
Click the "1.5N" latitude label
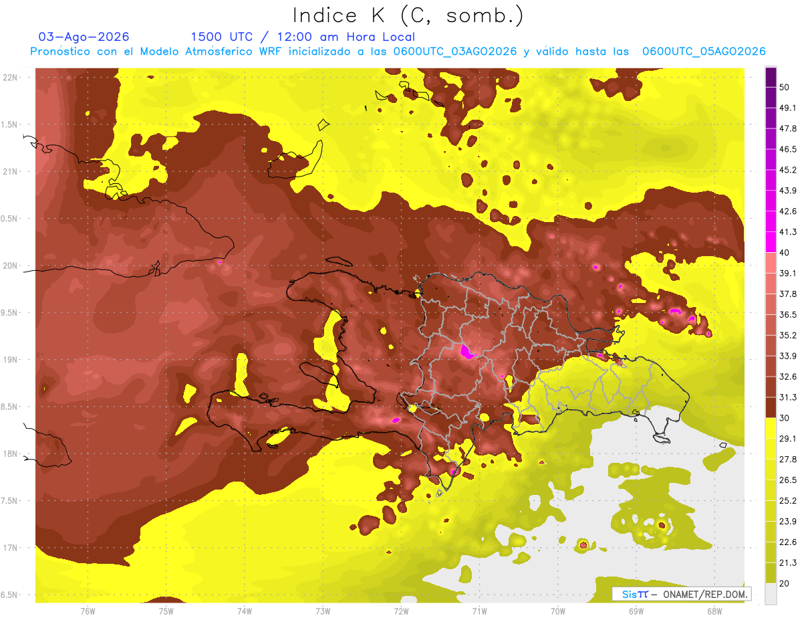coord(11,124)
